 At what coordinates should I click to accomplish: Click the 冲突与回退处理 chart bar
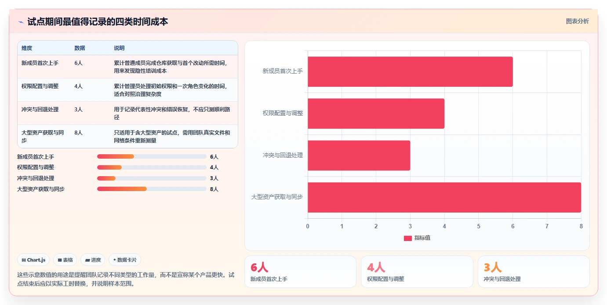point(359,156)
